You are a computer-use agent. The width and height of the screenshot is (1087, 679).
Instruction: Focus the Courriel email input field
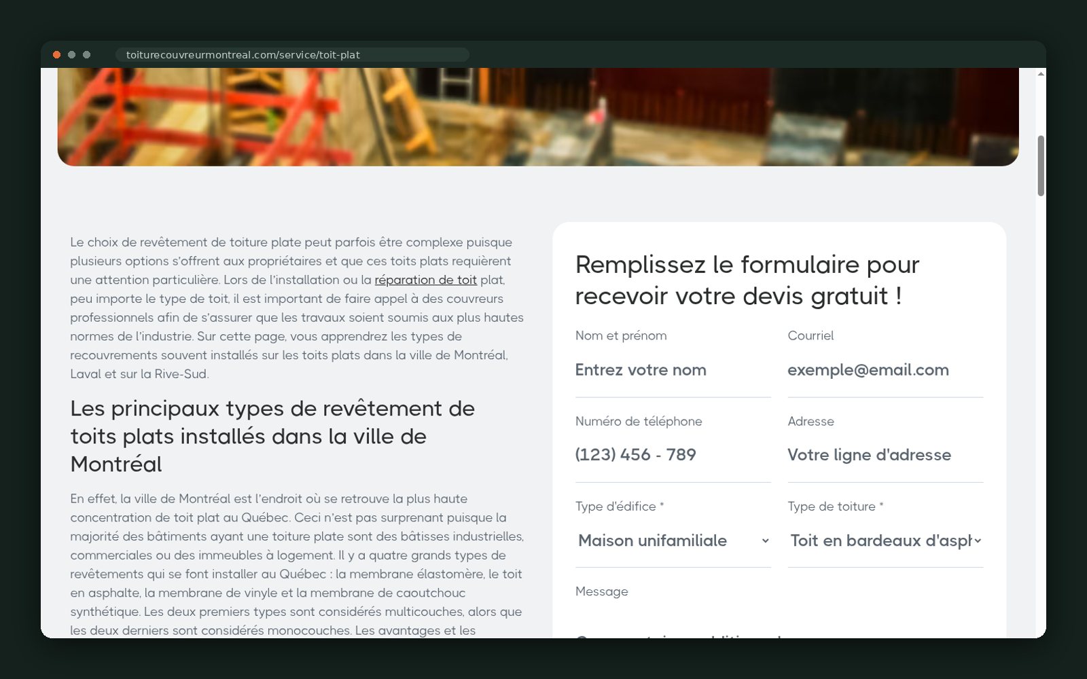(x=885, y=370)
